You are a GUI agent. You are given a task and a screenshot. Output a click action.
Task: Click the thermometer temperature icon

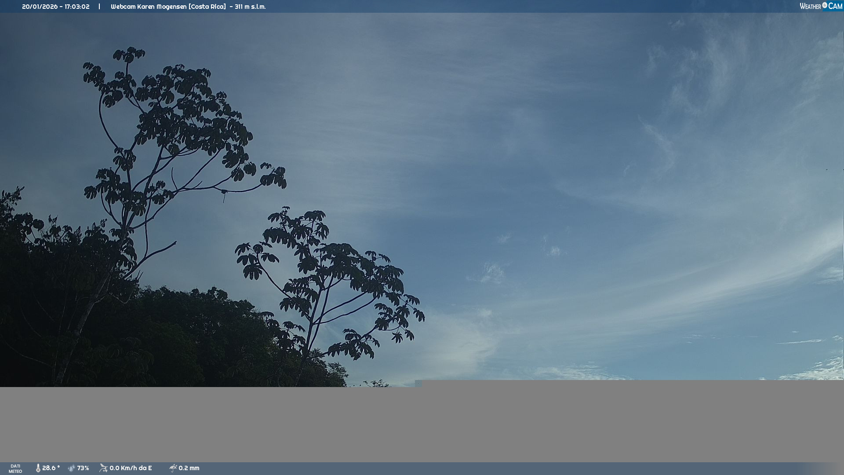[x=38, y=468]
